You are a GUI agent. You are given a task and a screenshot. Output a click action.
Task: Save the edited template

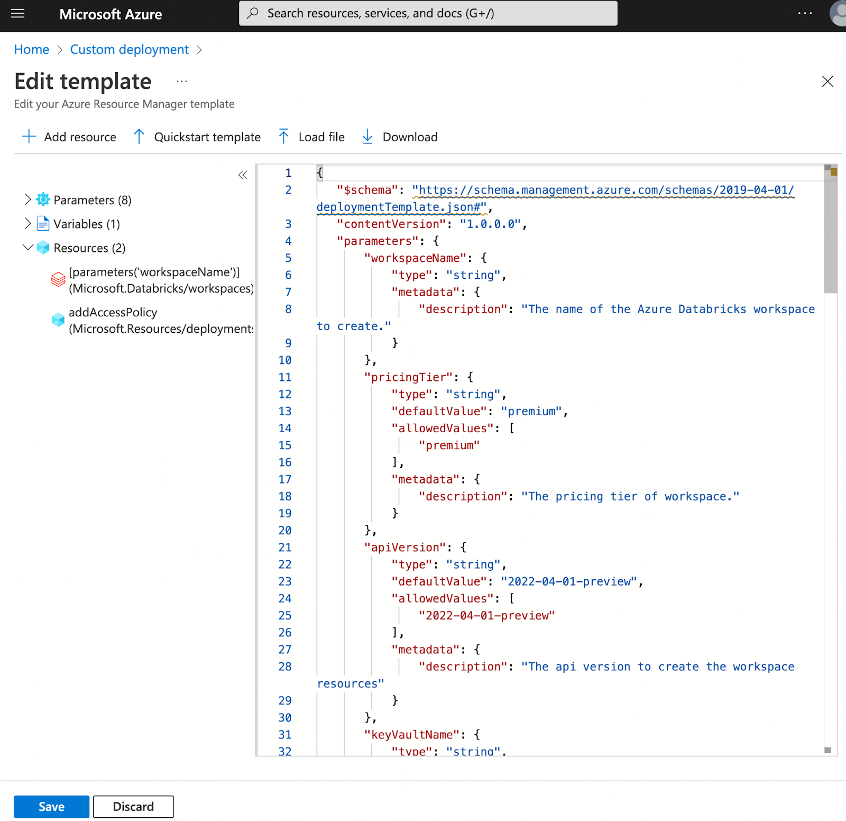click(51, 807)
